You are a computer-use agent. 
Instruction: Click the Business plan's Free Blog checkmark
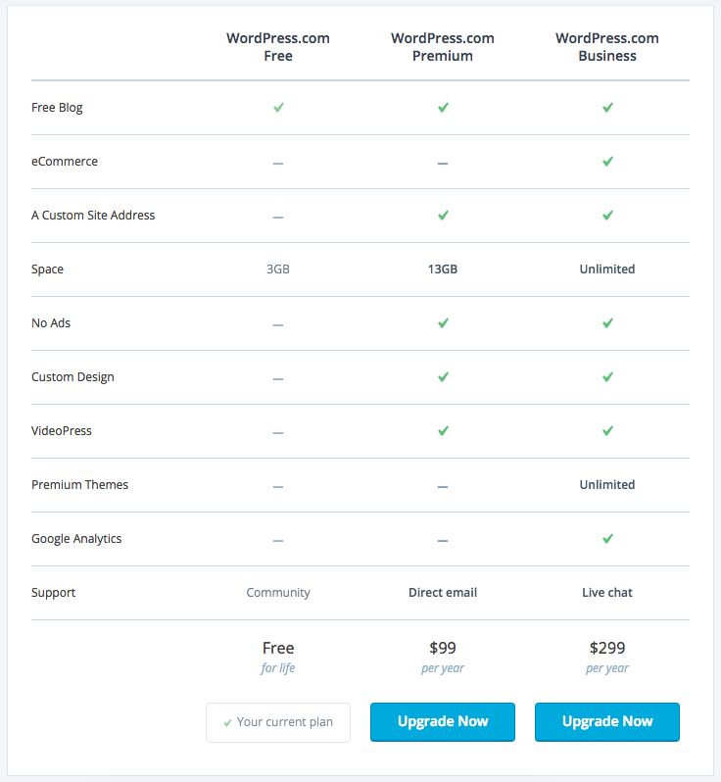pyautogui.click(x=607, y=107)
